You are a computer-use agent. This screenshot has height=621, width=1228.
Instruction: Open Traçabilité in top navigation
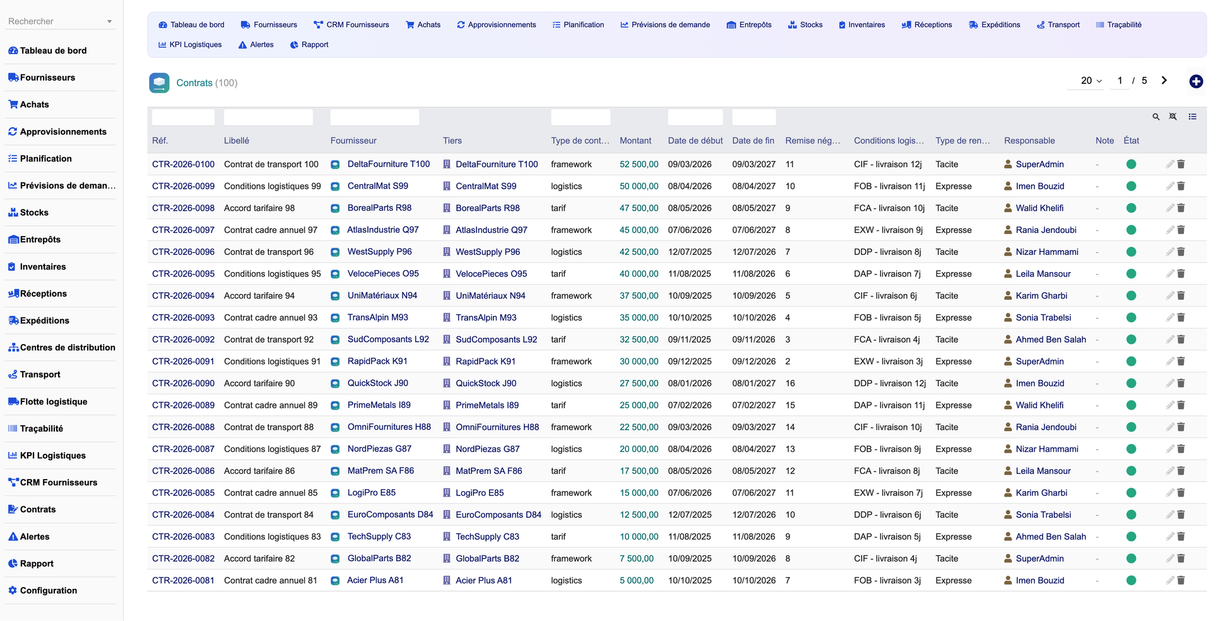click(x=1118, y=25)
